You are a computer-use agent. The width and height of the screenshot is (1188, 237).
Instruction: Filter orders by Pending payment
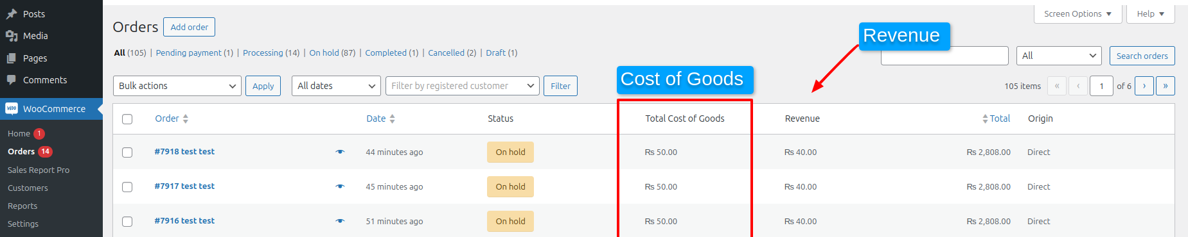pyautogui.click(x=194, y=53)
